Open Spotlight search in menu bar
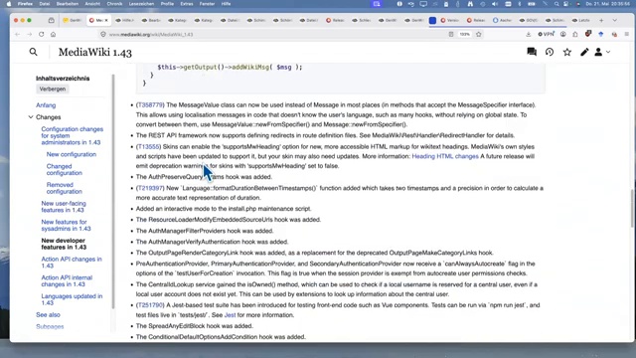 pos(556,4)
